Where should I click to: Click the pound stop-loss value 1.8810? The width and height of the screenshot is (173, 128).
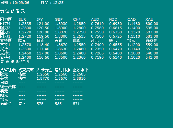(x=79, y=78)
